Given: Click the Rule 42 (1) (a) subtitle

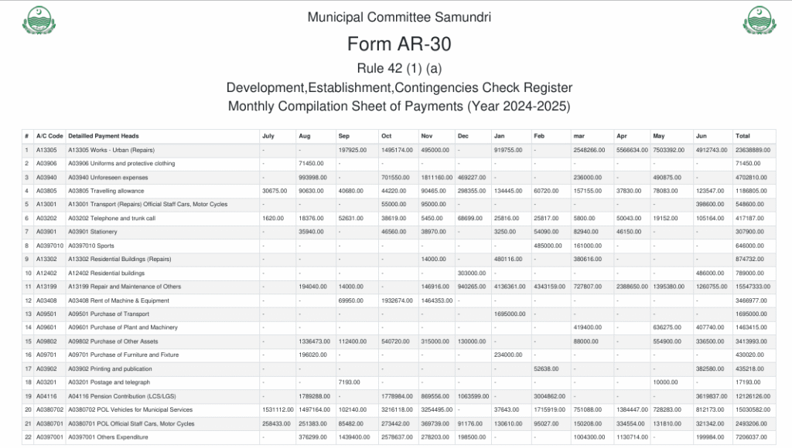Looking at the screenshot, I should coord(398,67).
